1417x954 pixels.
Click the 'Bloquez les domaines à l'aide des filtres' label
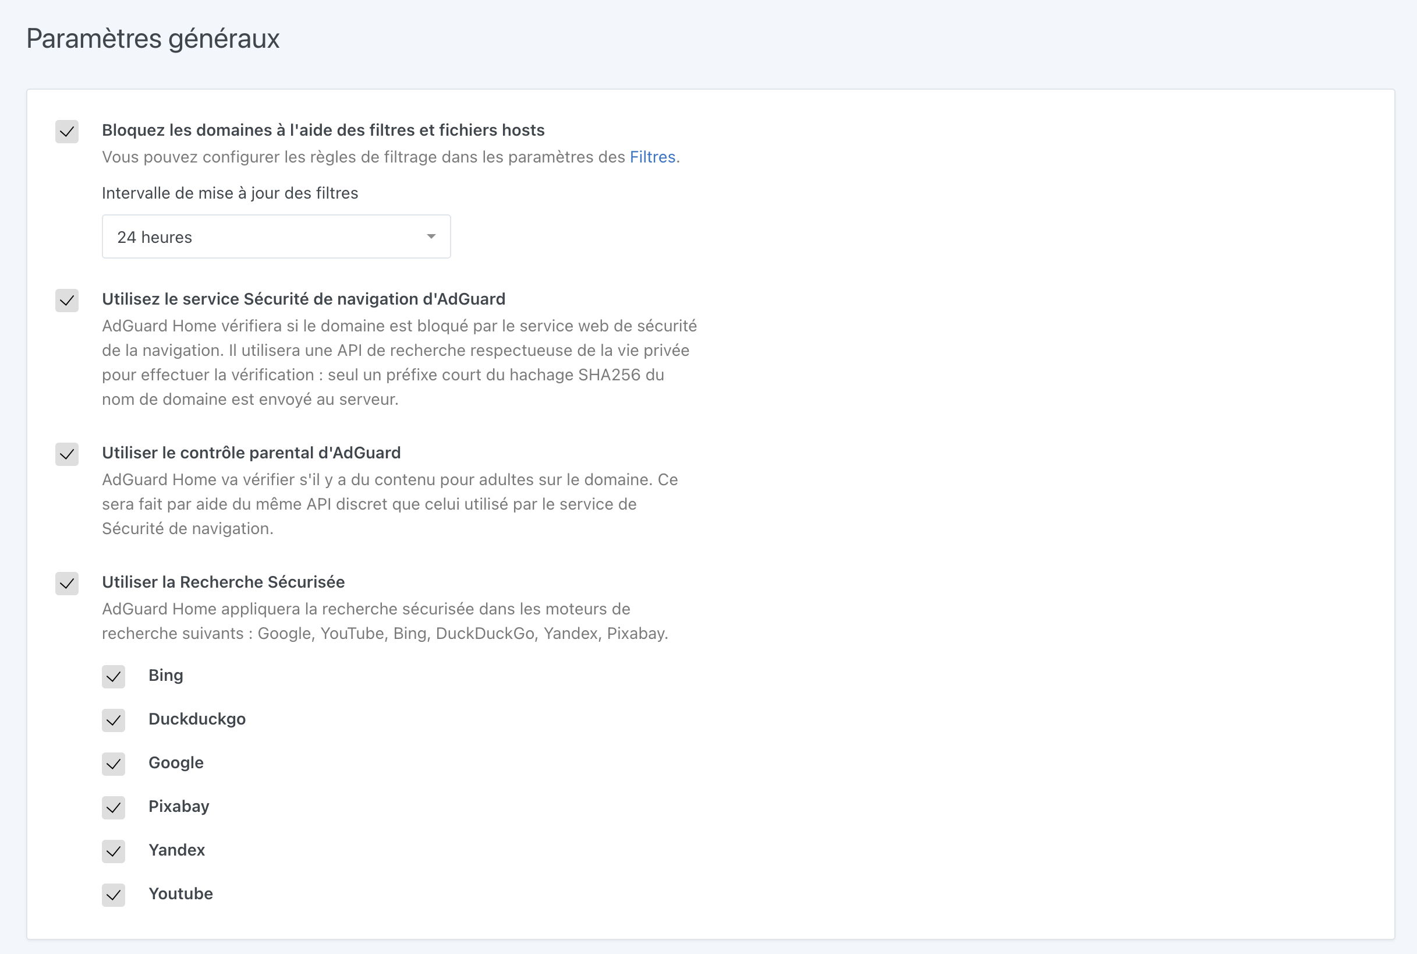pyautogui.click(x=323, y=130)
